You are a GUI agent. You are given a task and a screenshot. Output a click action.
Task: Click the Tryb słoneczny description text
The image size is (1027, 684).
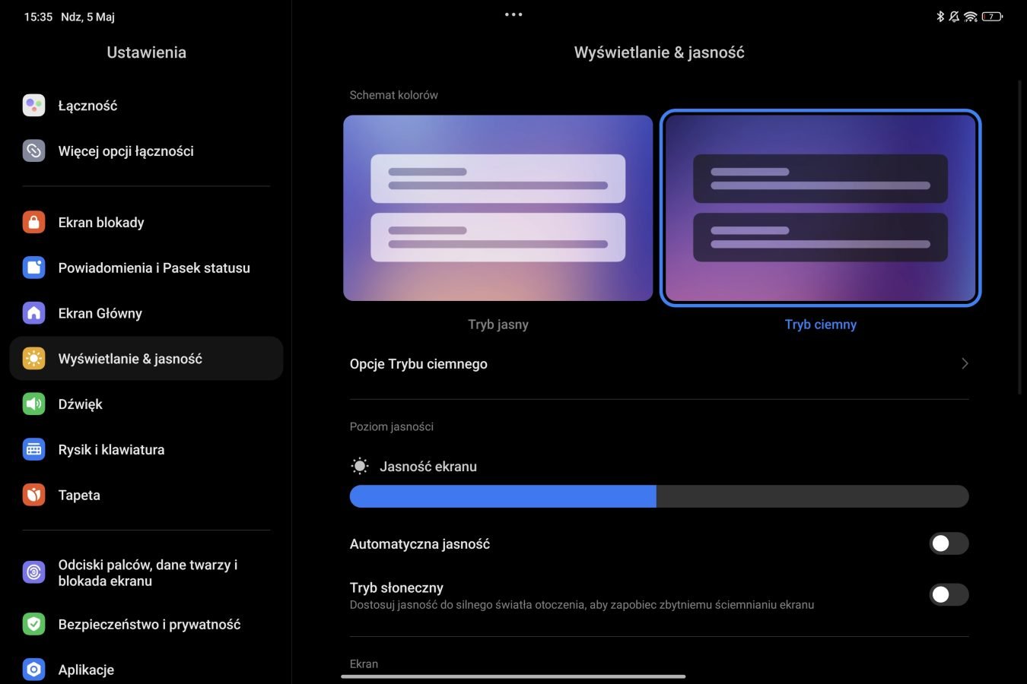(582, 605)
